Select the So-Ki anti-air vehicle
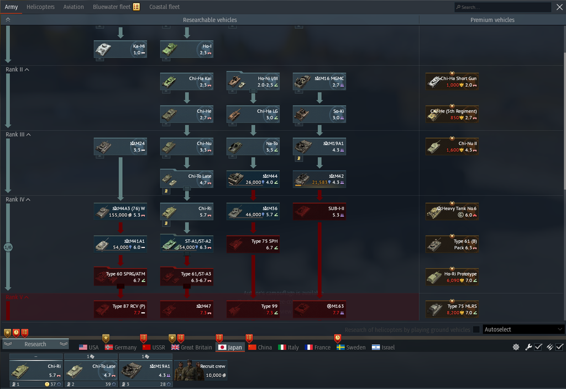The height and width of the screenshot is (389, 566). tap(319, 114)
